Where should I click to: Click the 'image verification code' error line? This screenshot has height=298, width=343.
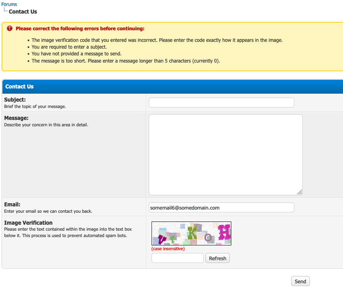click(157, 40)
